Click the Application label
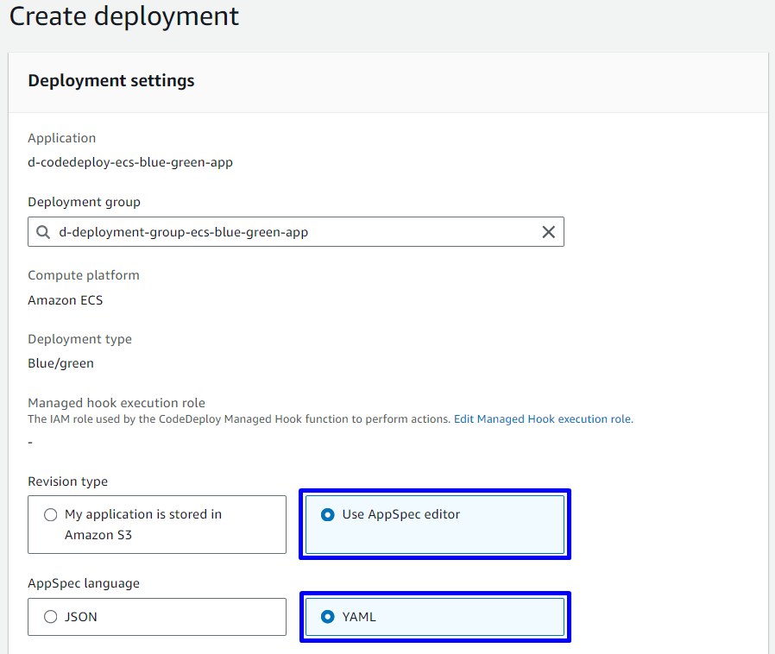This screenshot has height=654, width=775. 61,138
